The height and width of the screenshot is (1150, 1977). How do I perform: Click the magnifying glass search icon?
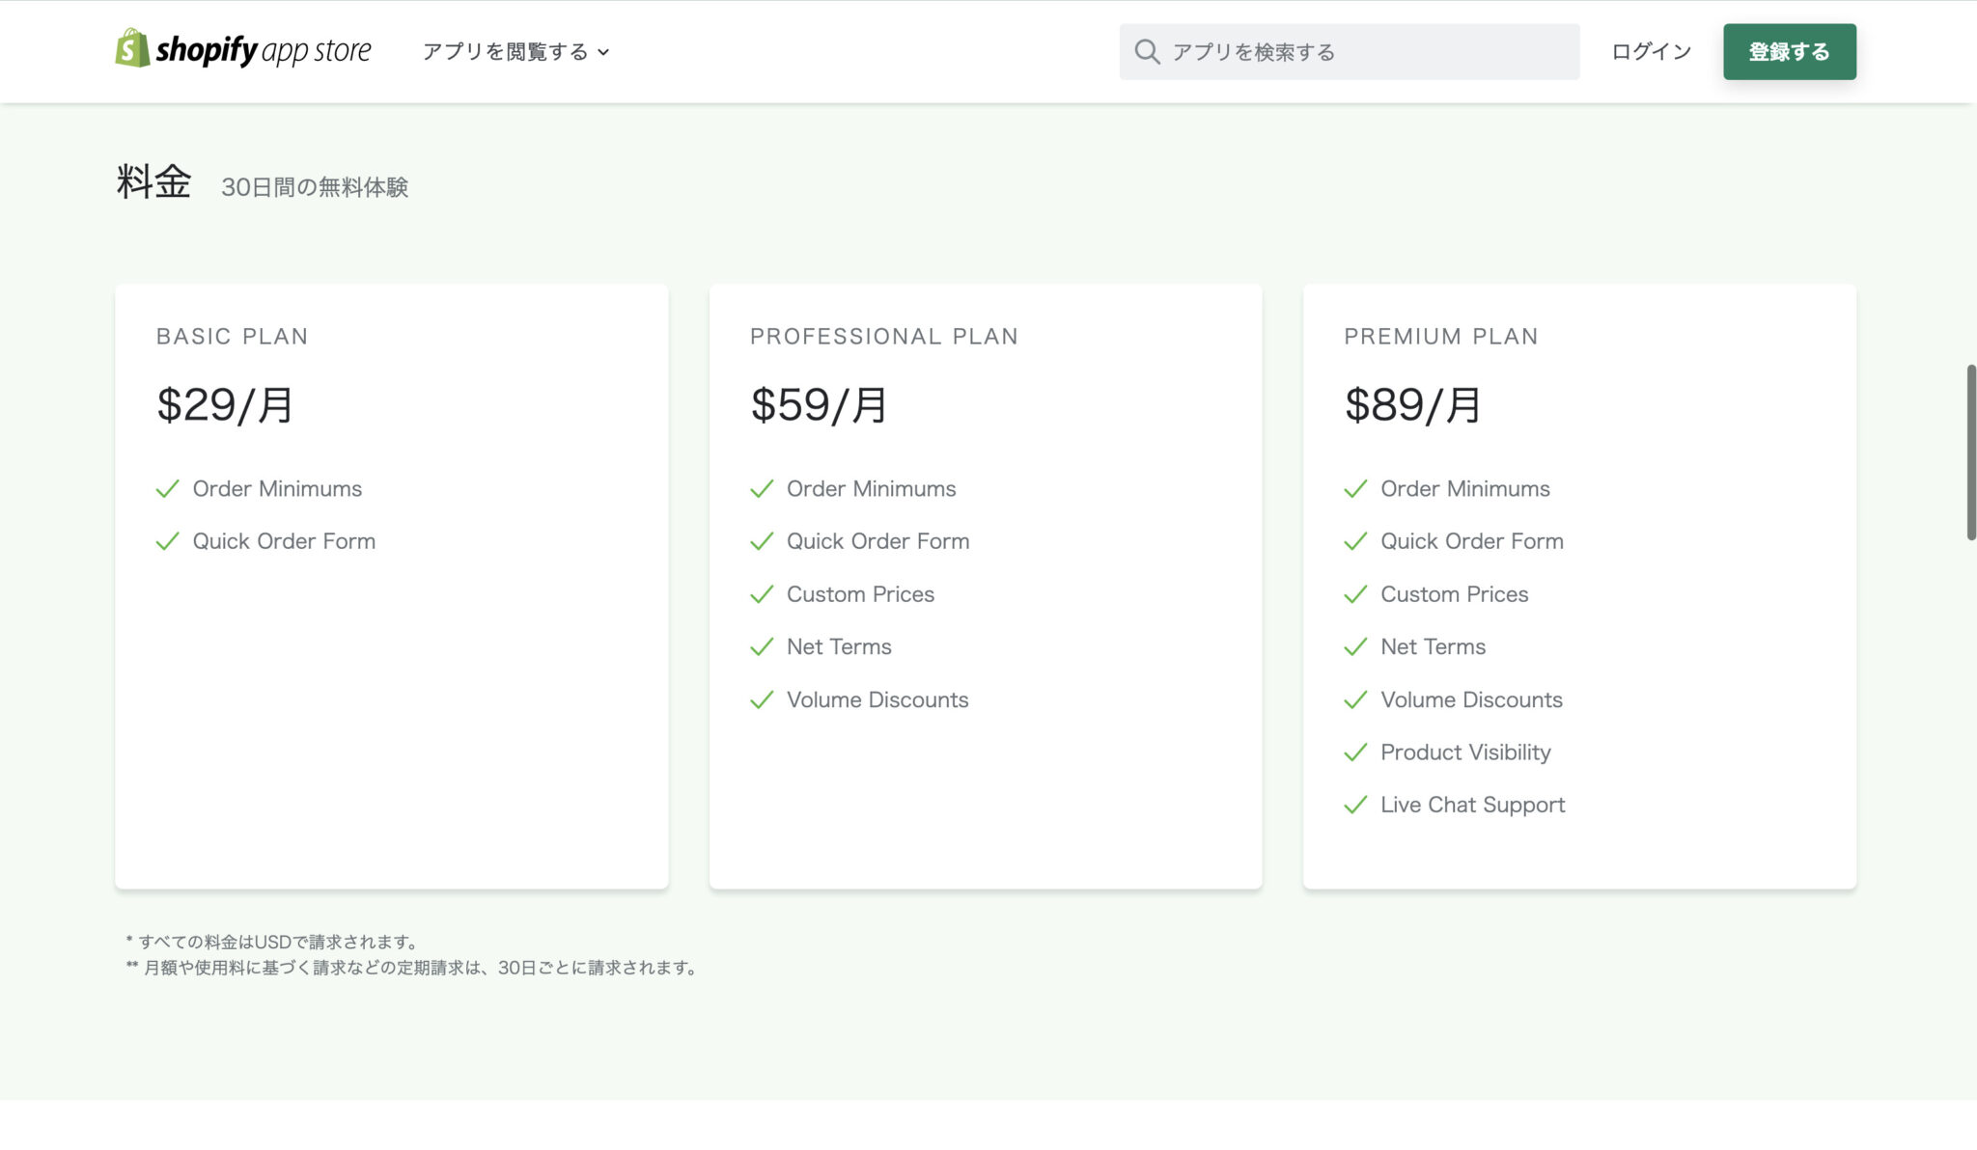coord(1147,52)
